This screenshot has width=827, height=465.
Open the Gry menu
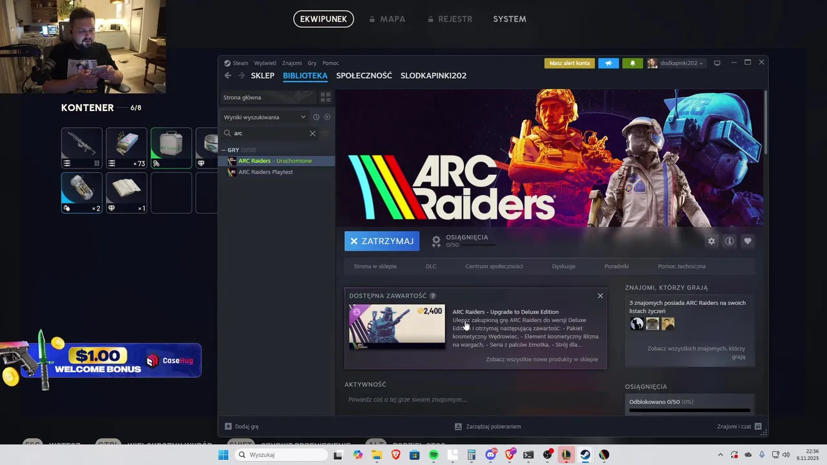pos(312,63)
